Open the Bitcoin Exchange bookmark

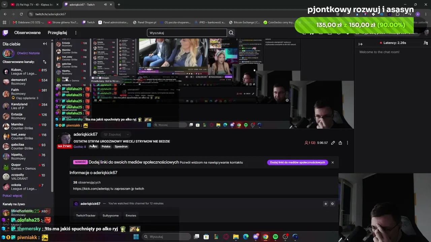tap(244, 23)
